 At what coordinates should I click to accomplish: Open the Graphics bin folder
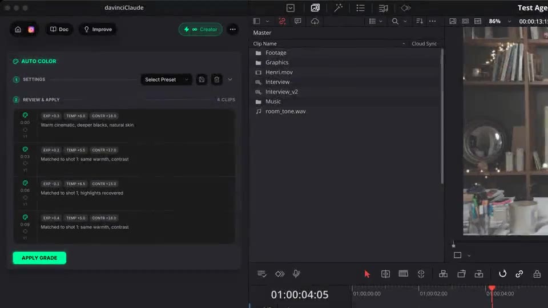(x=277, y=63)
